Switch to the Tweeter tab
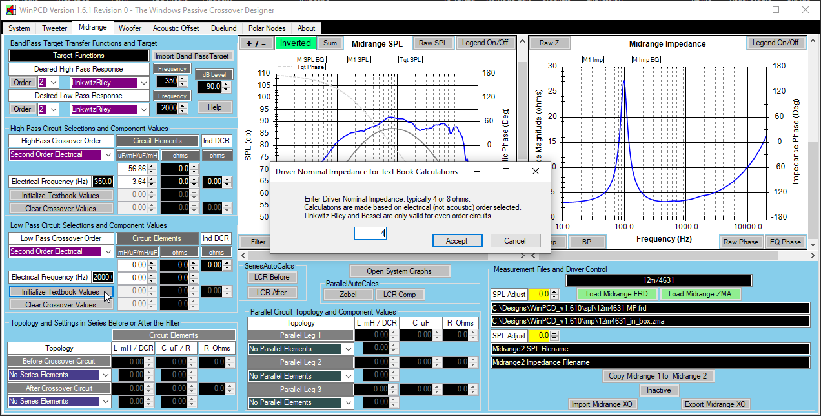This screenshot has width=821, height=416. coord(54,28)
